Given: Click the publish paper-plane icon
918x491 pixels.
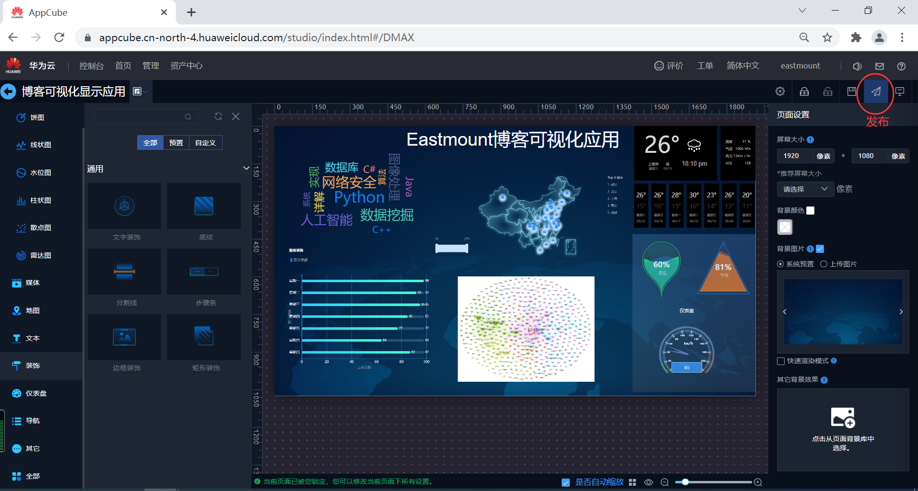Looking at the screenshot, I should 876,91.
